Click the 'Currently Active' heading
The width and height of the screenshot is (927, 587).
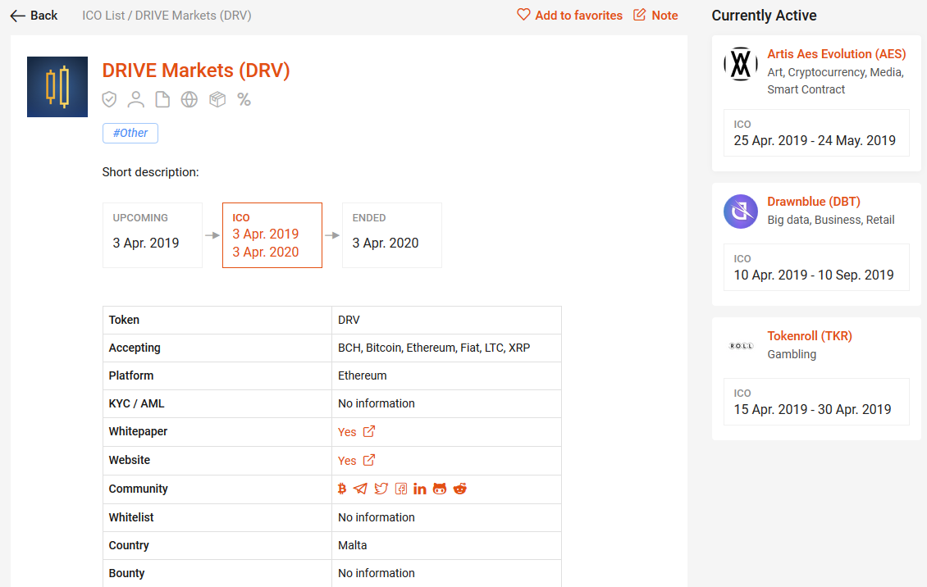coord(764,16)
